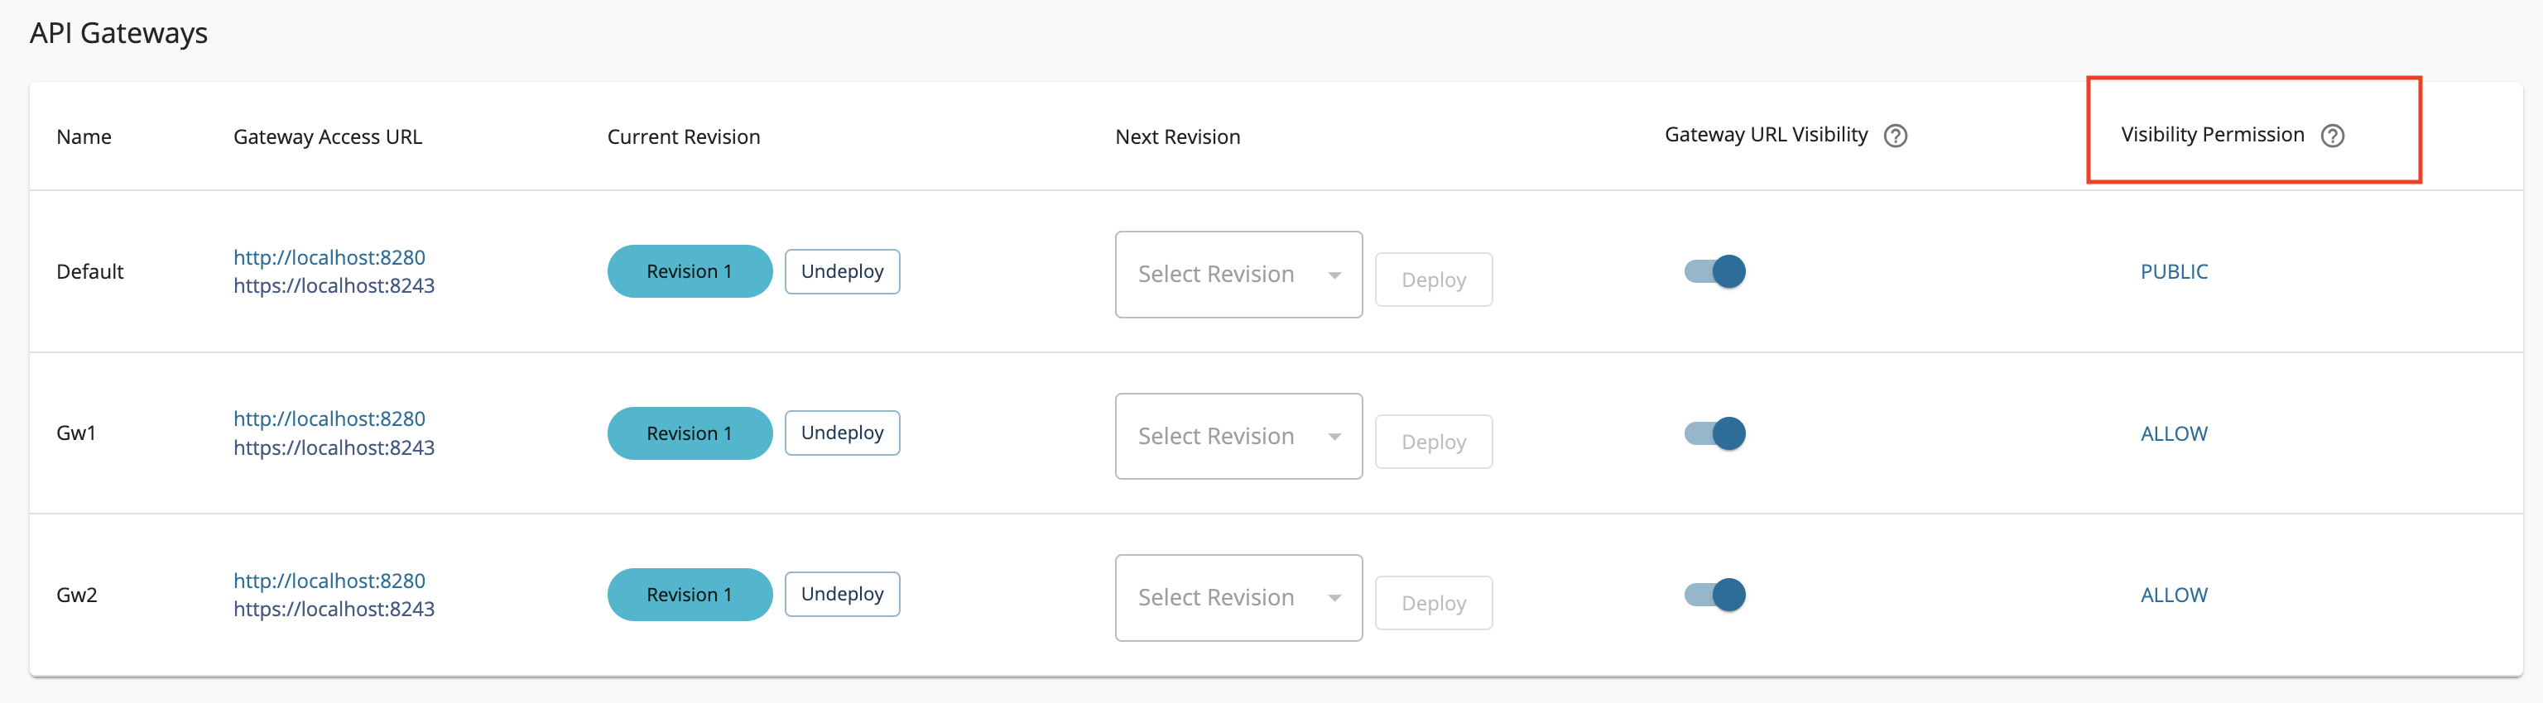This screenshot has height=703, width=2543.
Task: Click help icon beside Visibility Permission
Action: coord(2332,136)
